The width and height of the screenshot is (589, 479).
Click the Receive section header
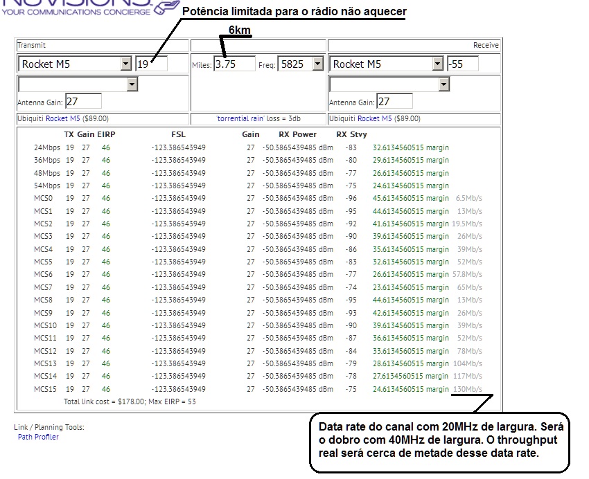tap(486, 46)
